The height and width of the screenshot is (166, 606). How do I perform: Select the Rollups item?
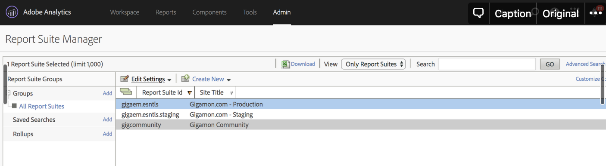click(x=23, y=134)
